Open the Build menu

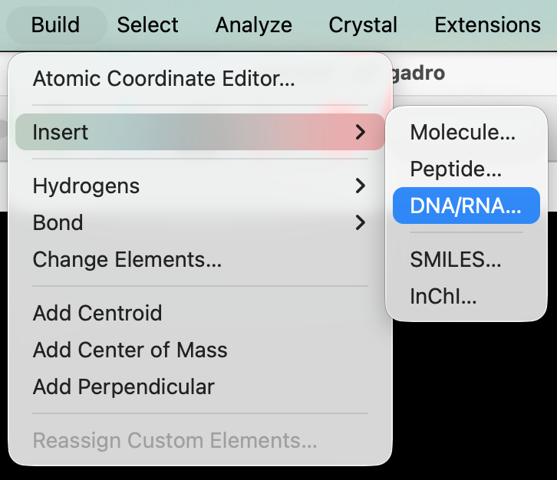click(x=55, y=25)
